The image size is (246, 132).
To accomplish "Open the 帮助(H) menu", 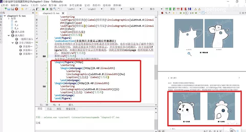I will [x=117, y=5].
